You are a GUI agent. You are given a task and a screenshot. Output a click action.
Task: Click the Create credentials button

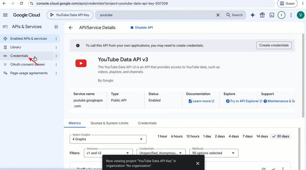[274, 45]
